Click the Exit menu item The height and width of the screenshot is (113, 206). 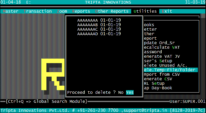click(167, 11)
